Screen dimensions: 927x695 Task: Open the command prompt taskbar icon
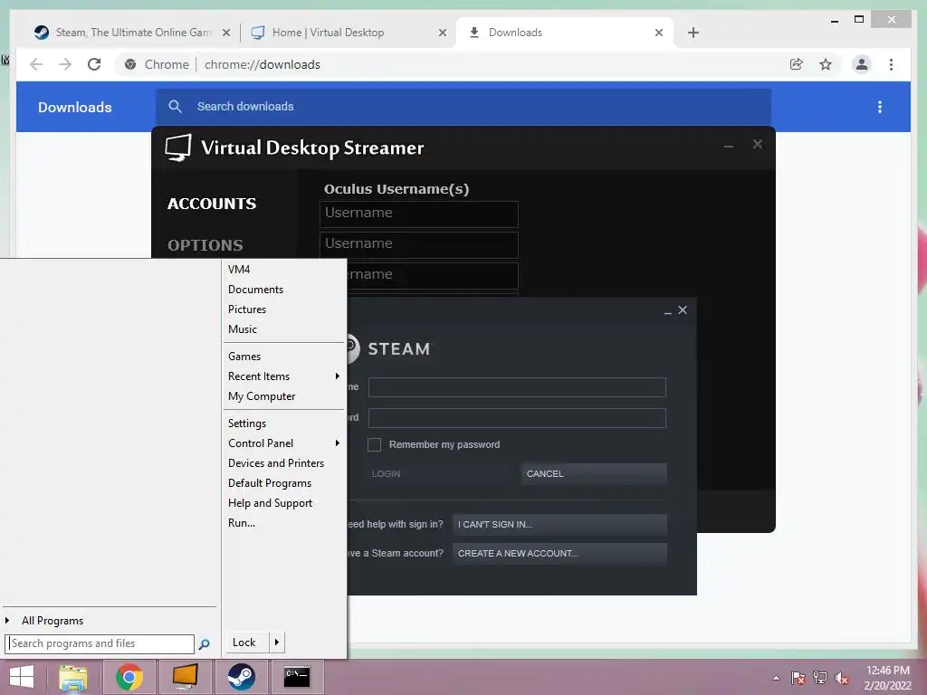pos(297,677)
